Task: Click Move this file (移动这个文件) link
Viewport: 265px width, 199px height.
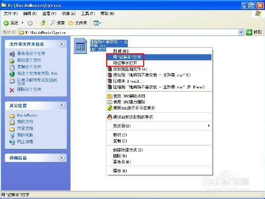Action: pyautogui.click(x=29, y=60)
